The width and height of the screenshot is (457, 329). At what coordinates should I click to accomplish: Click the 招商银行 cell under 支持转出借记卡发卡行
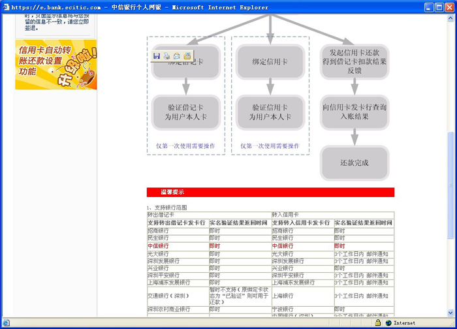coord(178,230)
